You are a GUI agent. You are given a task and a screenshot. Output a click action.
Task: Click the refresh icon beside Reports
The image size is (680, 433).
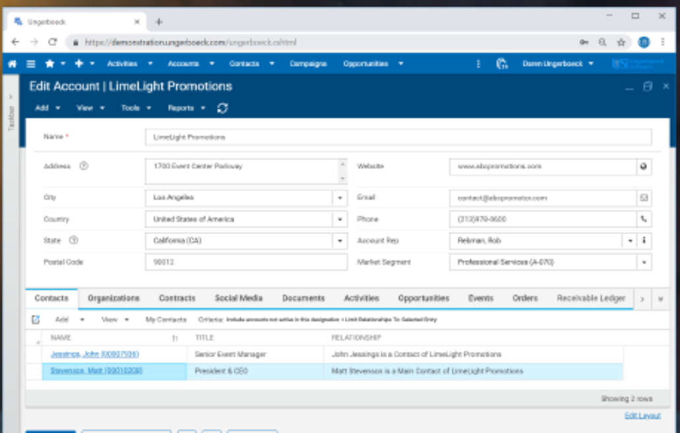point(222,108)
